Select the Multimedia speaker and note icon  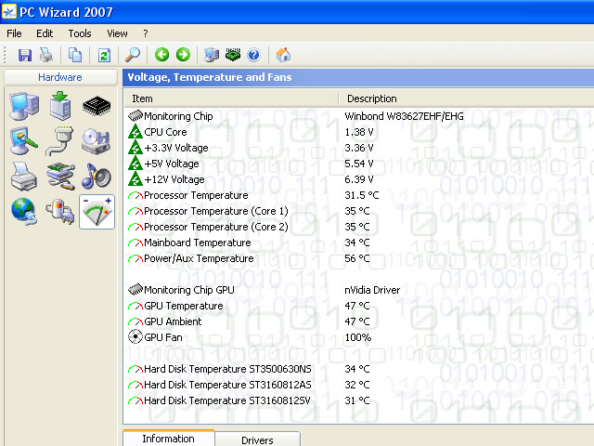pos(97,176)
